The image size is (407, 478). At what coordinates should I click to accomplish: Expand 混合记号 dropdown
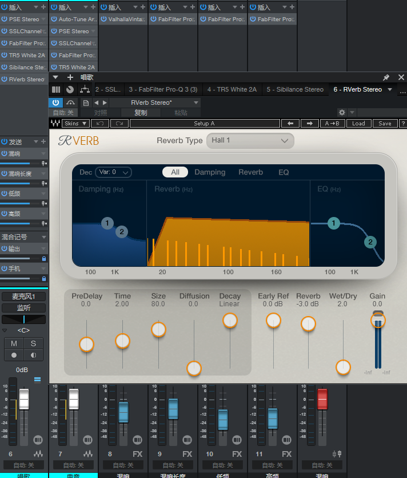click(44, 237)
